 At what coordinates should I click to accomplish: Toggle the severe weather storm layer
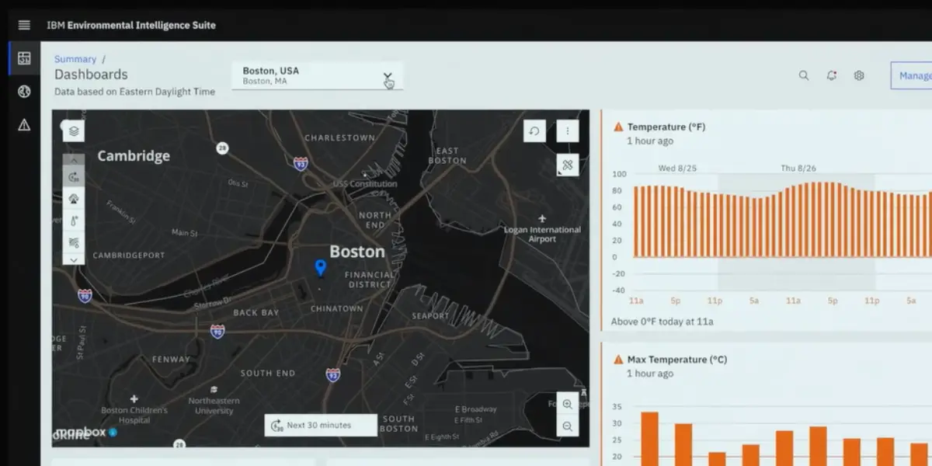click(74, 199)
